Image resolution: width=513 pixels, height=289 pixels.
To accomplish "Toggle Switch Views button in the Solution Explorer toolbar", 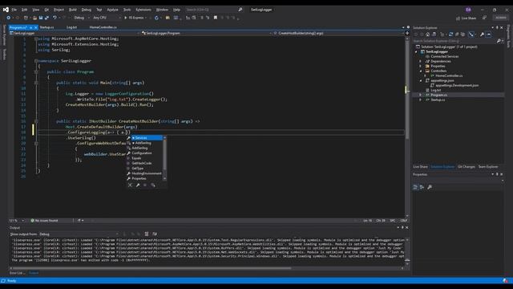I will click(x=434, y=35).
